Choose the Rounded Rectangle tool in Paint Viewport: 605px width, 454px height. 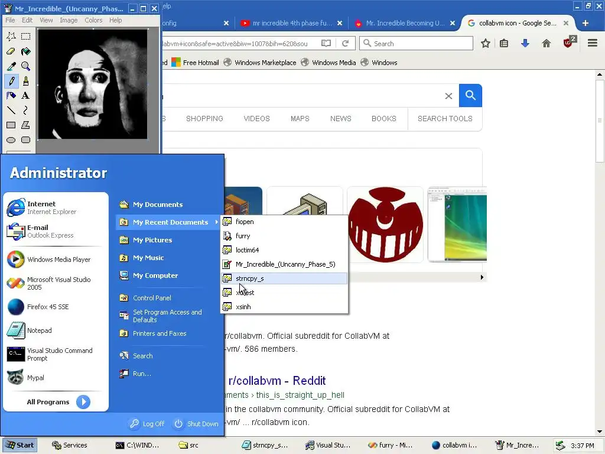(26, 140)
